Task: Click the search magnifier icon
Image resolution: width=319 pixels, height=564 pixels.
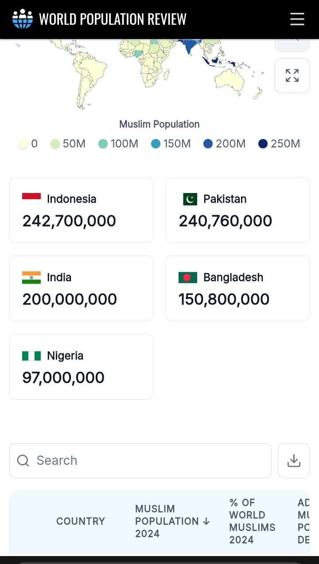Action: pos(23,461)
